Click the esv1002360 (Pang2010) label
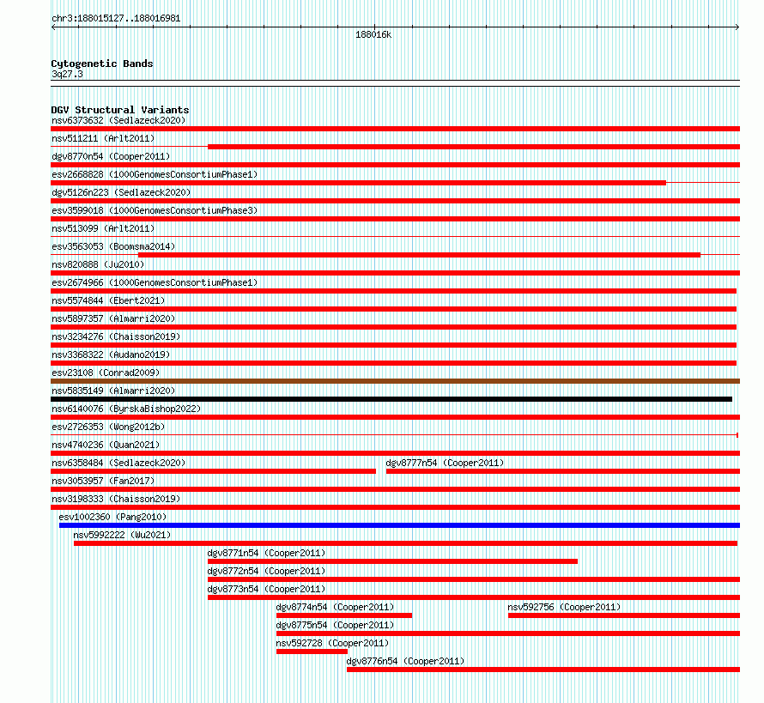The width and height of the screenshot is (764, 703). (x=112, y=517)
